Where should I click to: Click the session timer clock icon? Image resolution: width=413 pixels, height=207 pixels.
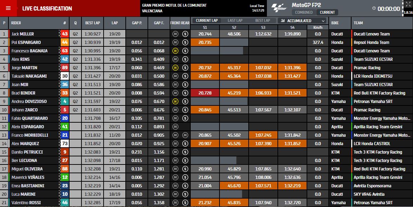pyautogui.click(x=374, y=8)
